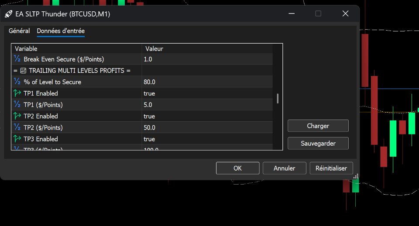
Task: Switch to the Général tab
Action: coord(19,31)
